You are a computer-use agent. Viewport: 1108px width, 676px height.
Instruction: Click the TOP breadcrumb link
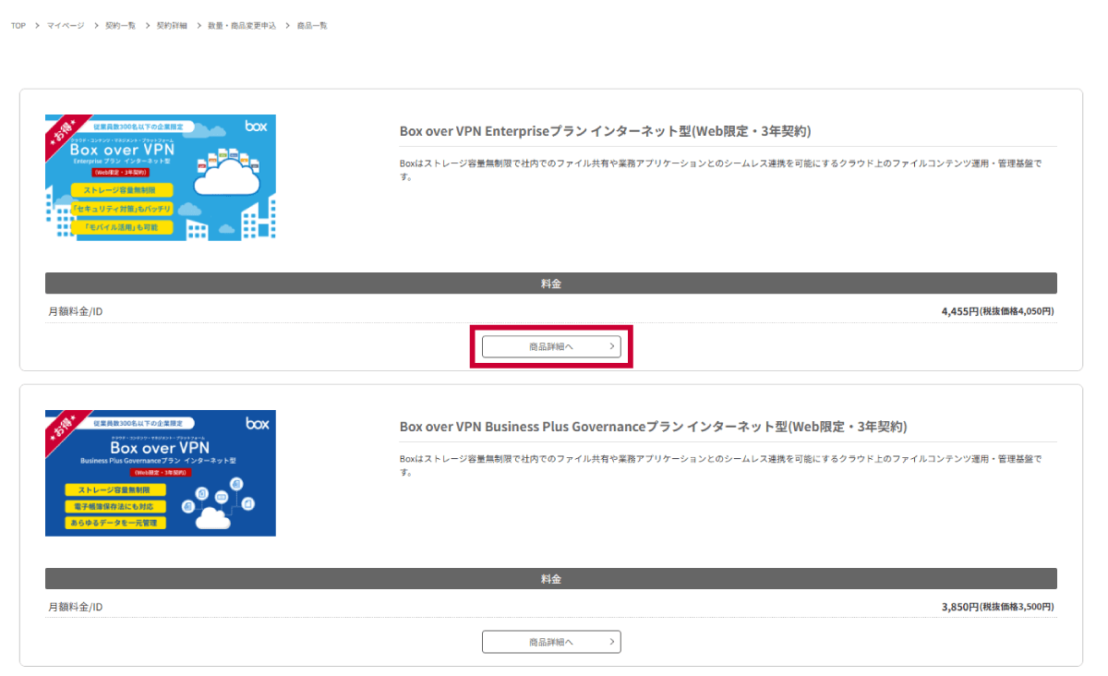pos(18,26)
